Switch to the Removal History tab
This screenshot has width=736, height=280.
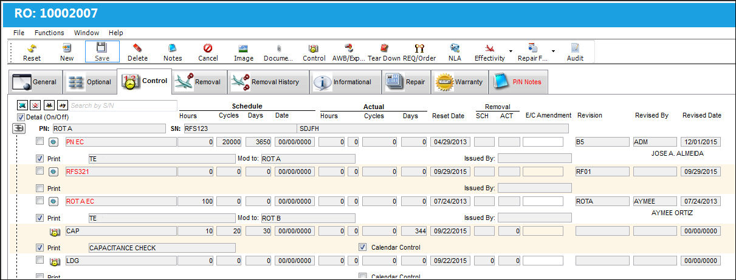267,82
